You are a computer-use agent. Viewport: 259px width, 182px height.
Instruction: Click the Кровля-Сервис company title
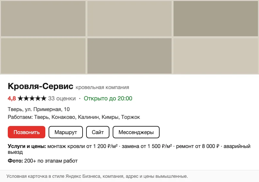[40, 86]
